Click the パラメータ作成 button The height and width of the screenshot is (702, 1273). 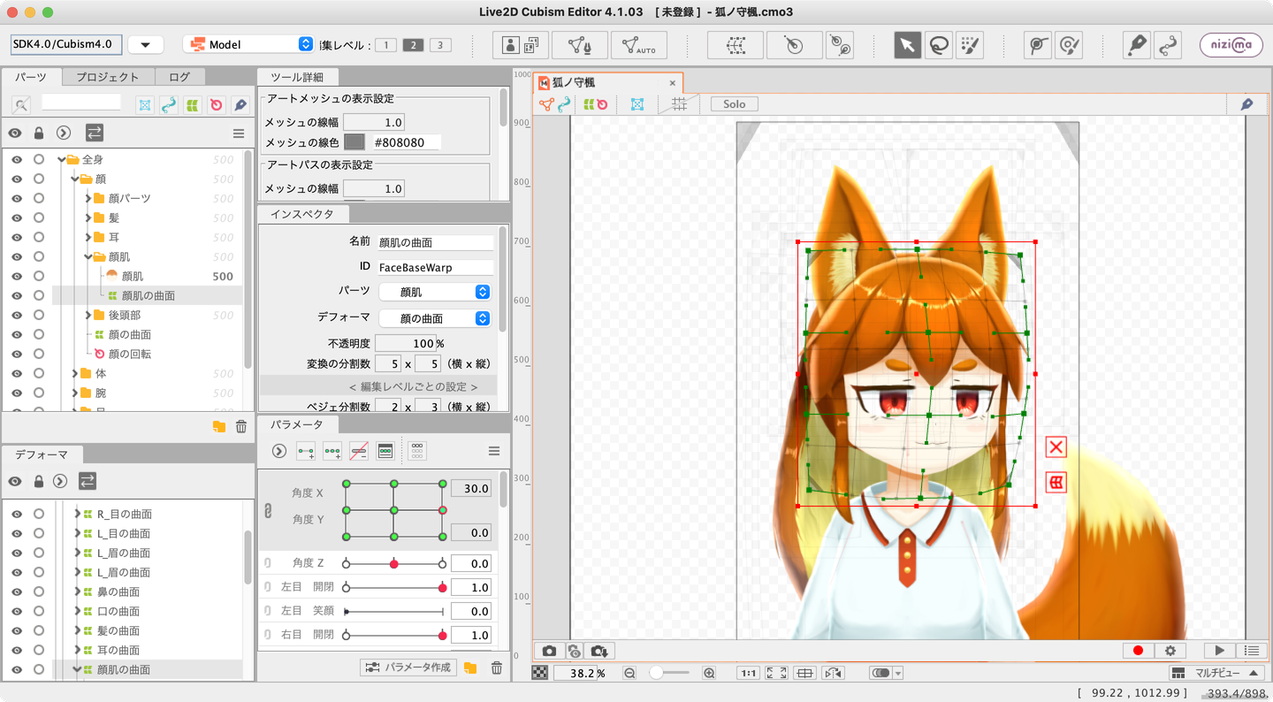tap(408, 668)
